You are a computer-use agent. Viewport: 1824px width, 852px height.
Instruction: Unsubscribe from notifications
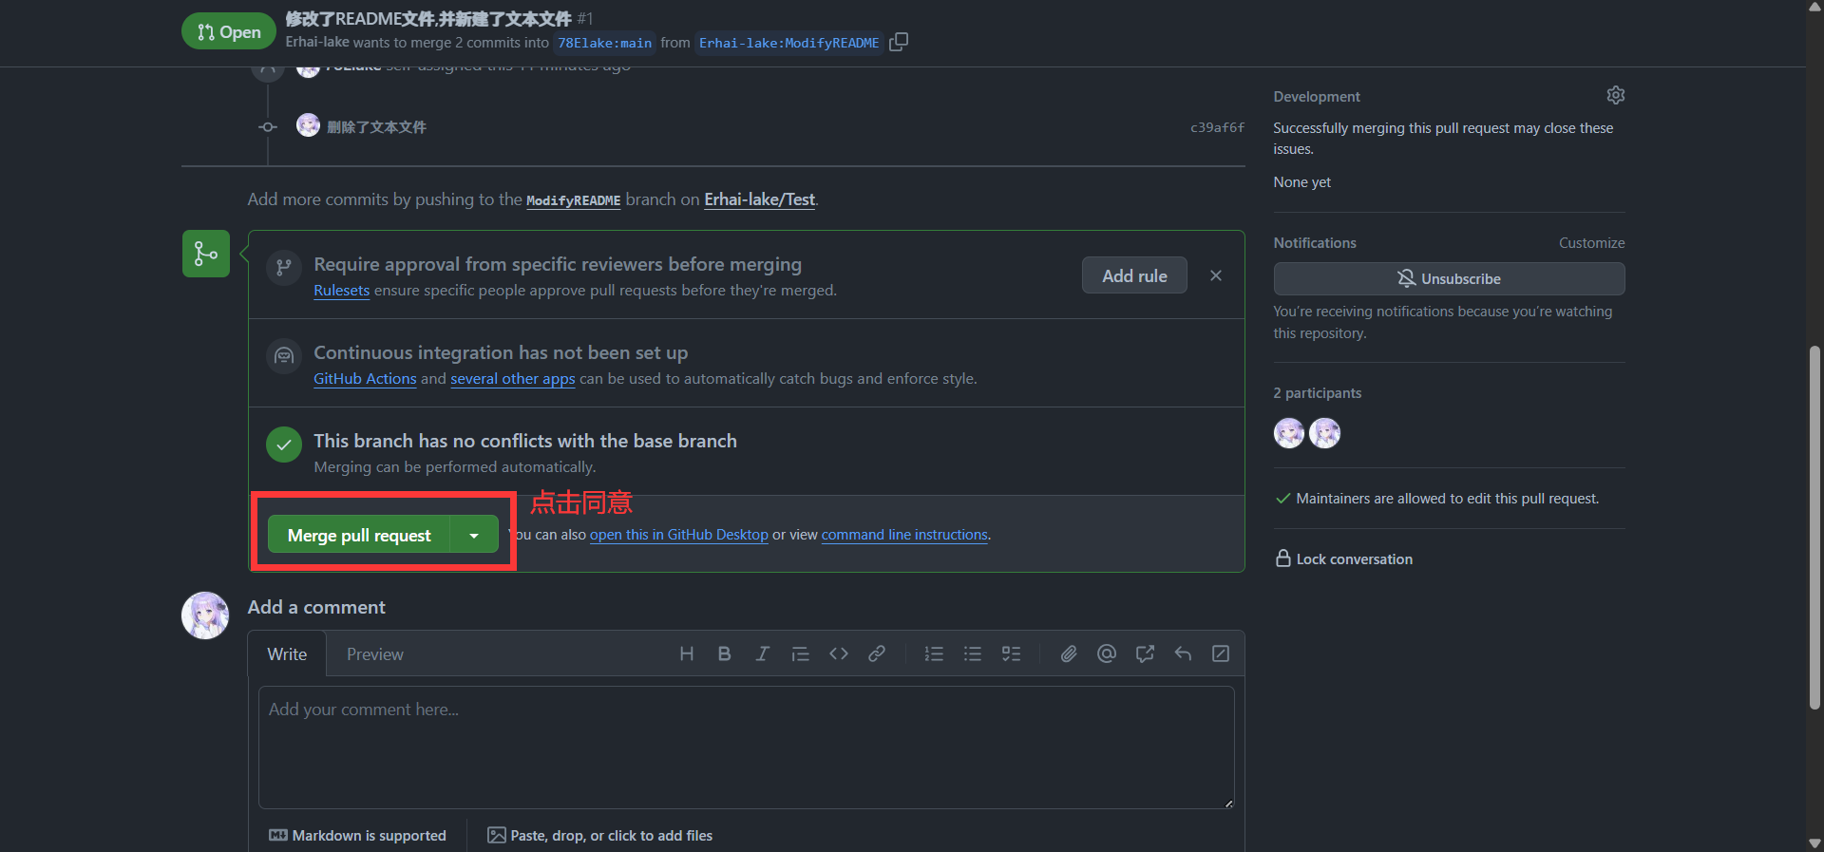(x=1449, y=279)
